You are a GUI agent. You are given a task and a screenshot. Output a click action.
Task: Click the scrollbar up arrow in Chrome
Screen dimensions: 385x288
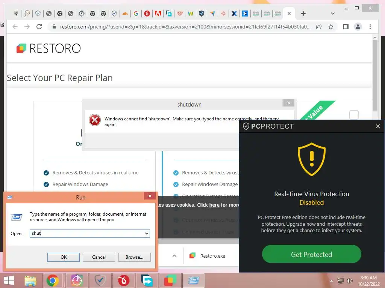[375, 37]
